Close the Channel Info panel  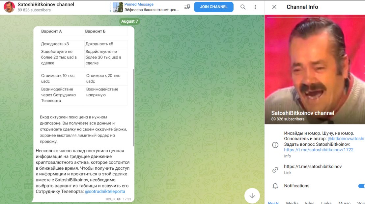pos(274,7)
